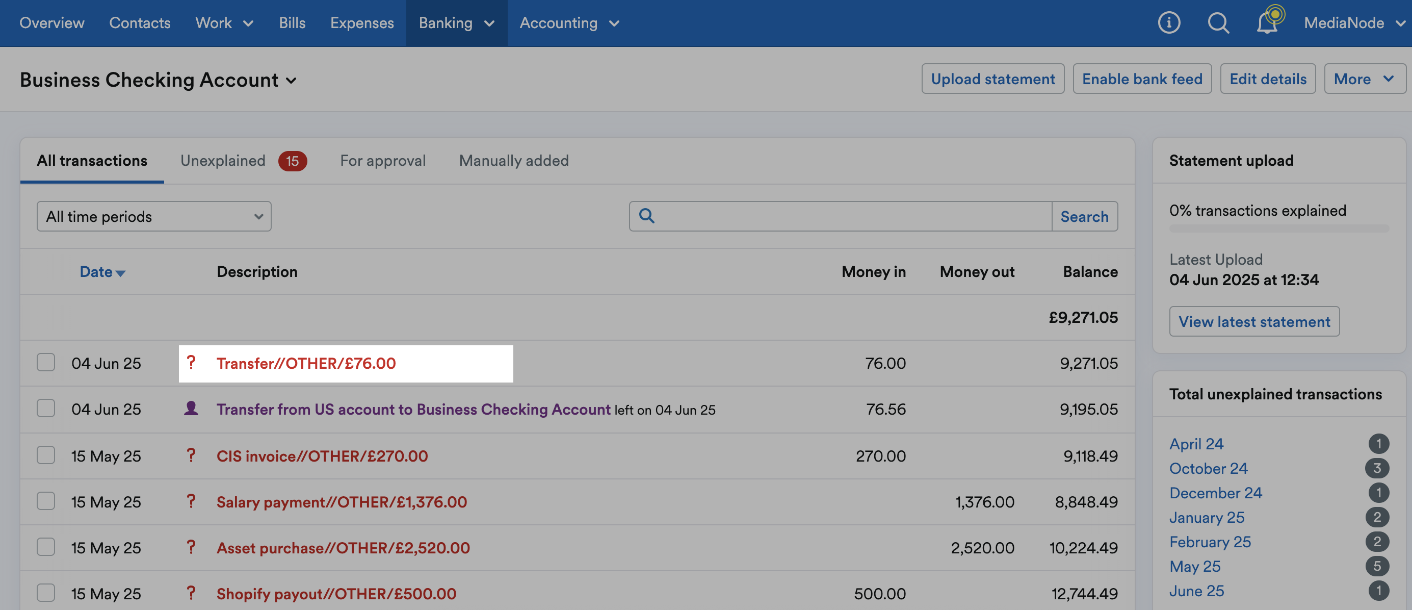This screenshot has width=1412, height=610.
Task: Expand the Banking menu
Action: click(457, 22)
